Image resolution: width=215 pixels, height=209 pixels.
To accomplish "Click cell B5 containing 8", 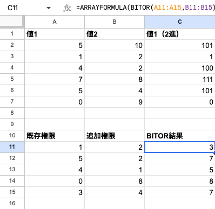I will (x=115, y=79).
